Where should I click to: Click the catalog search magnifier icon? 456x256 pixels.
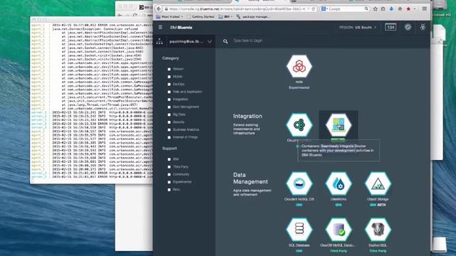click(225, 41)
